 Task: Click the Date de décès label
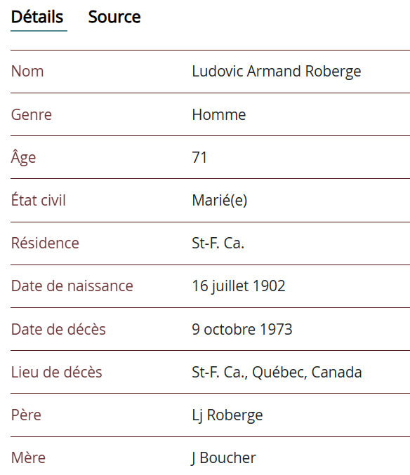(x=58, y=329)
